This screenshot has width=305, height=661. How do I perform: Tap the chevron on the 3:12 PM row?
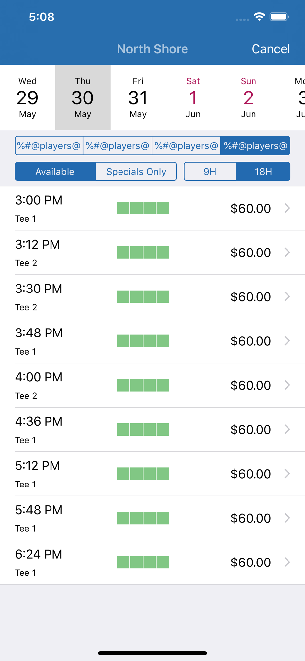click(x=287, y=253)
